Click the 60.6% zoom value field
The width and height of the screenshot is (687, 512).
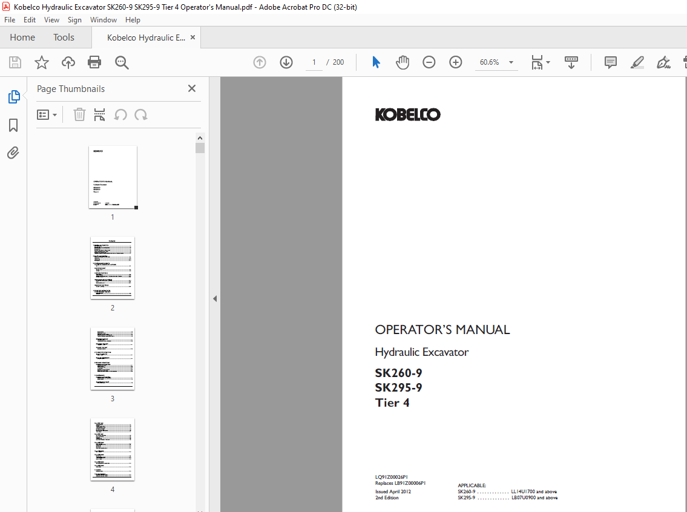[x=490, y=62]
